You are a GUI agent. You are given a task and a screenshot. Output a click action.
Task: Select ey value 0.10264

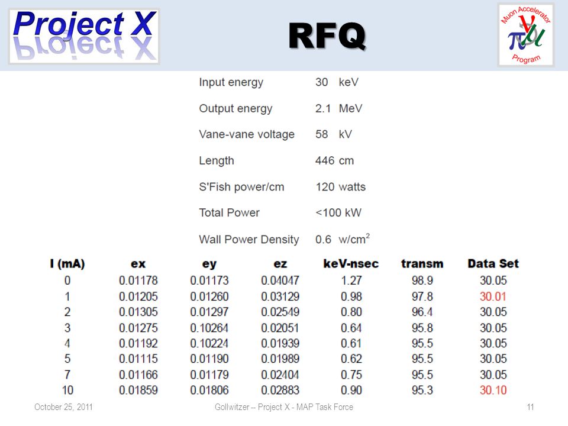tap(209, 328)
